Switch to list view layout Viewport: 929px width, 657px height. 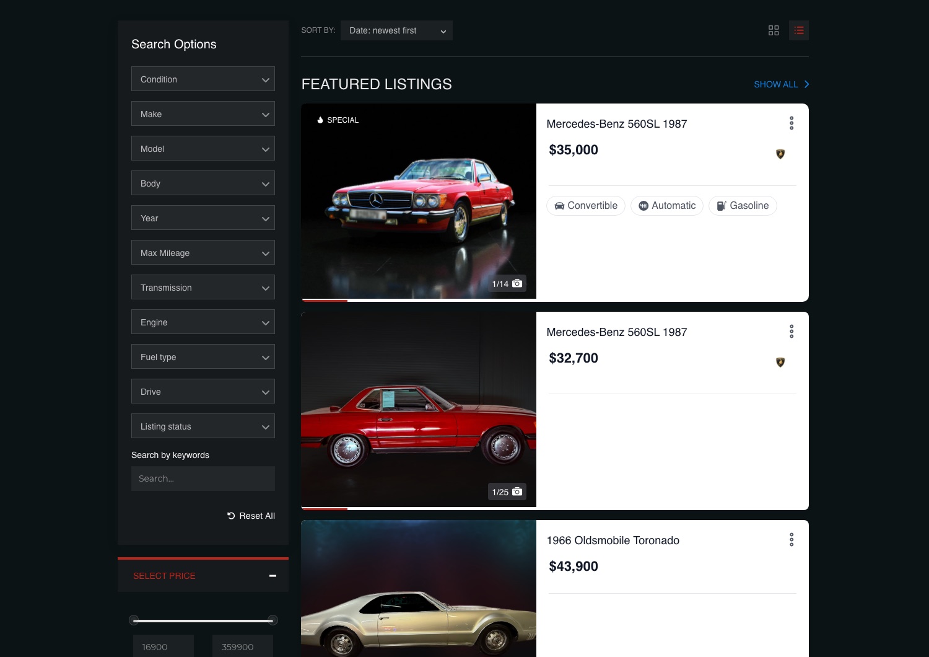799,30
